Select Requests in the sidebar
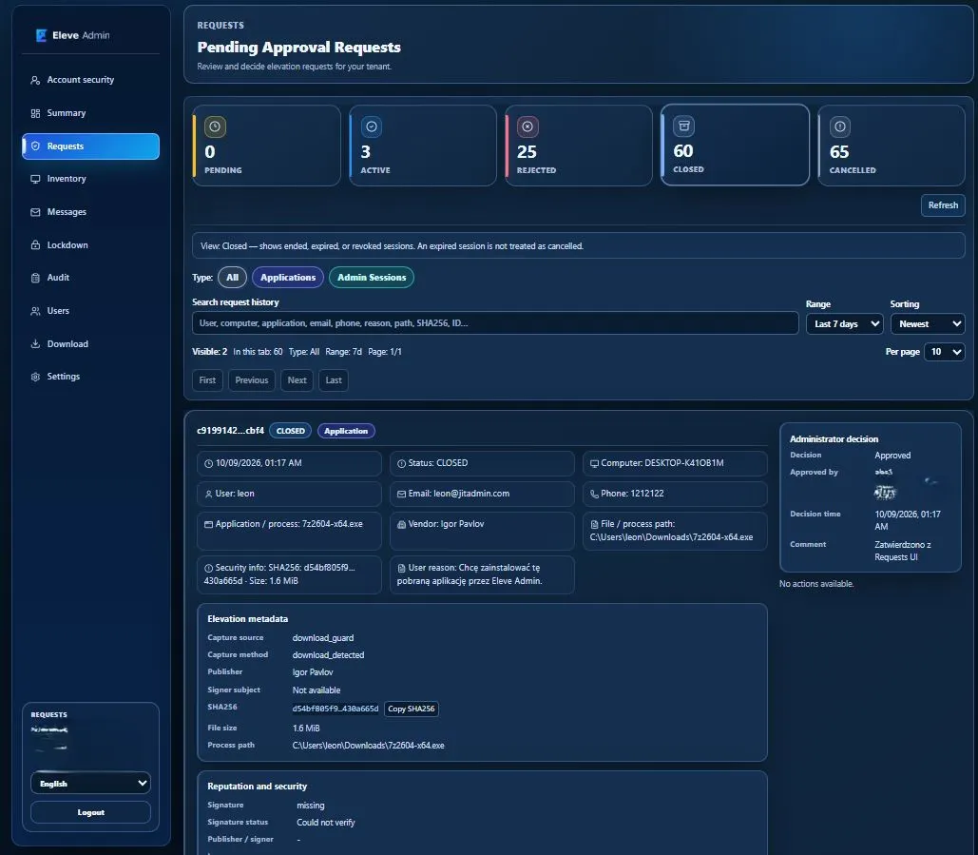 point(90,146)
